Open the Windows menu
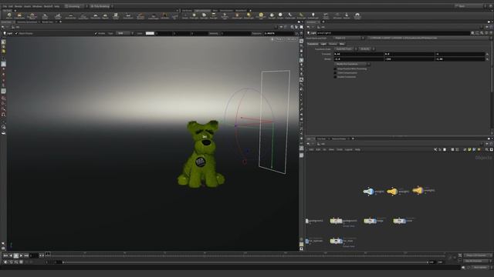 (37, 6)
